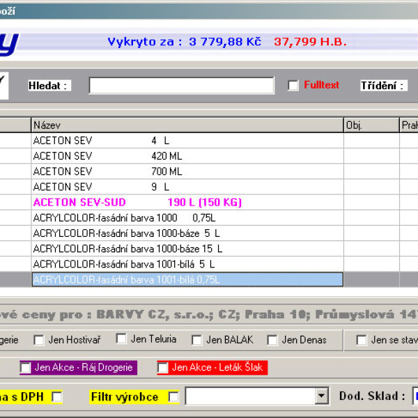This screenshot has height=418, width=418.
Task: Check the Jen se stav checkbox
Action: click(362, 340)
